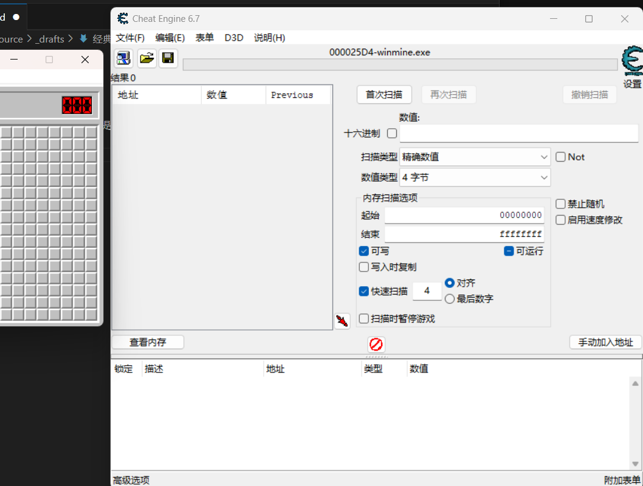Click the save floppy disk icon
Image resolution: width=643 pixels, height=486 pixels.
point(168,58)
